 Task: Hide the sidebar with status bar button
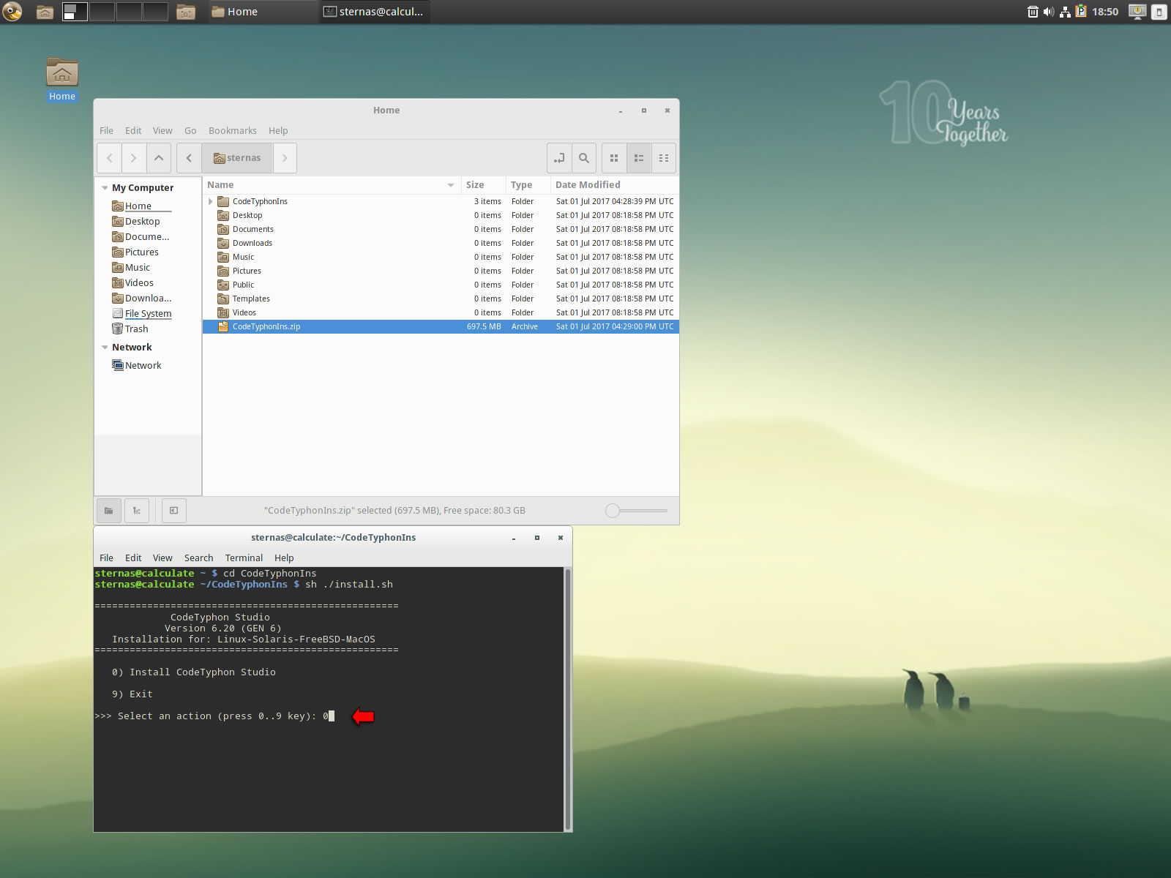coord(173,511)
